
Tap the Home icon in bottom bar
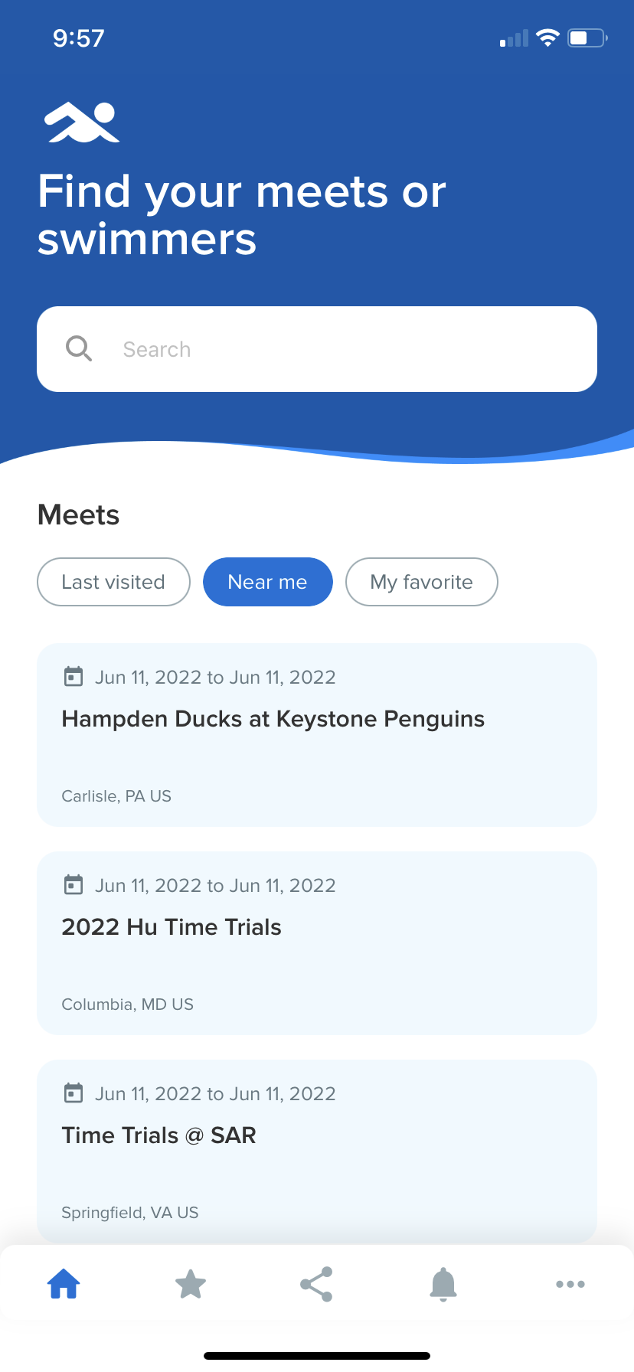pyautogui.click(x=64, y=1284)
